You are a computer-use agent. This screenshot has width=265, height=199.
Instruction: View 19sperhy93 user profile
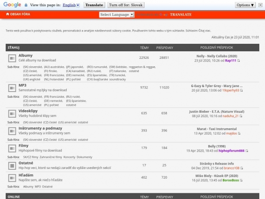[231, 90]
